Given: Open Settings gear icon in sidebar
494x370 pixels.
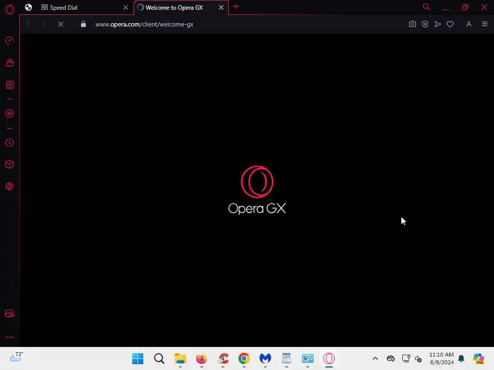Looking at the screenshot, I should 10,186.
